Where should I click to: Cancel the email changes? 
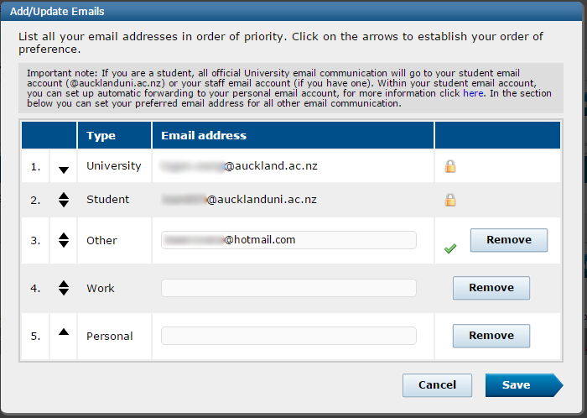coord(437,385)
